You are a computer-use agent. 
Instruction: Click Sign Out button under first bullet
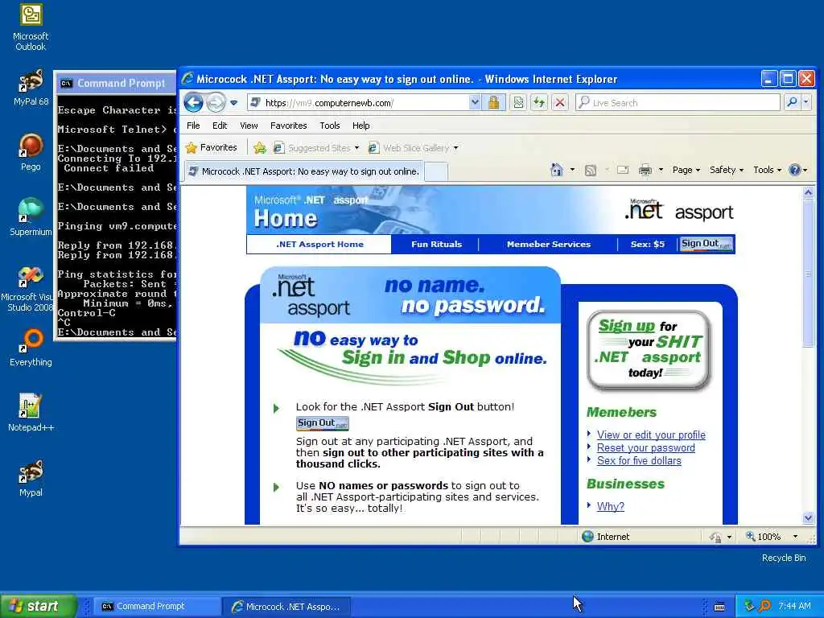click(322, 423)
